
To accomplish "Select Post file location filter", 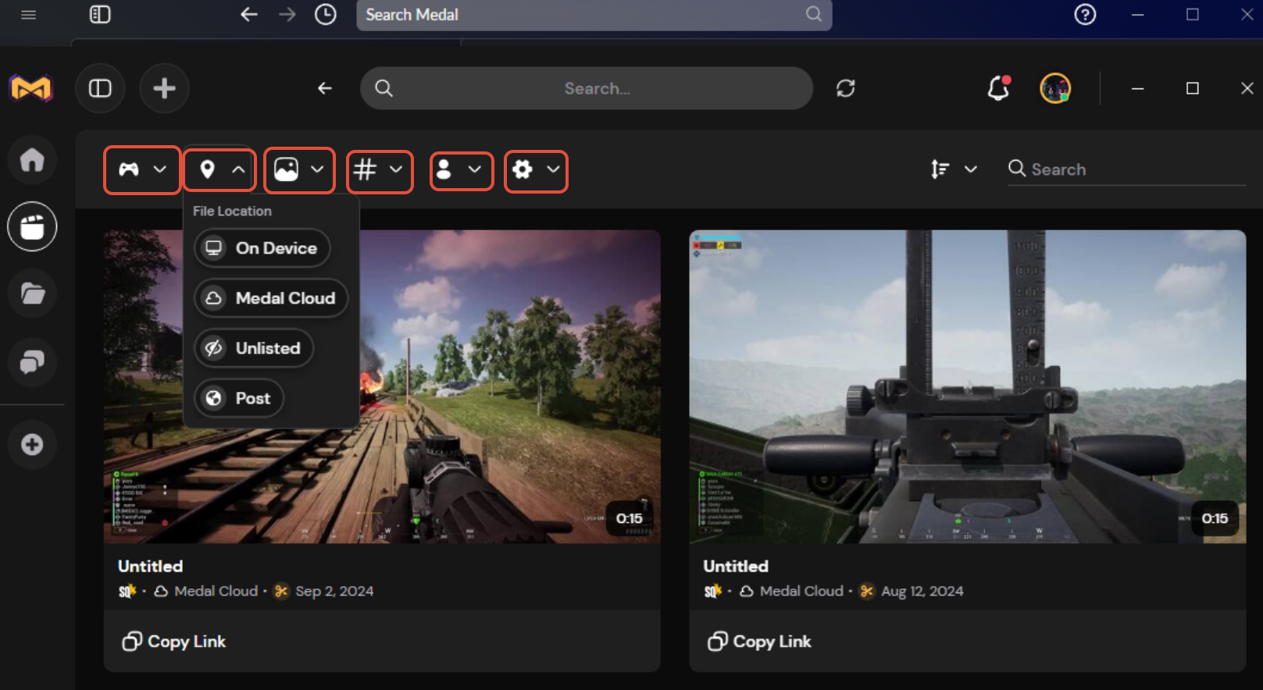I will [x=239, y=398].
